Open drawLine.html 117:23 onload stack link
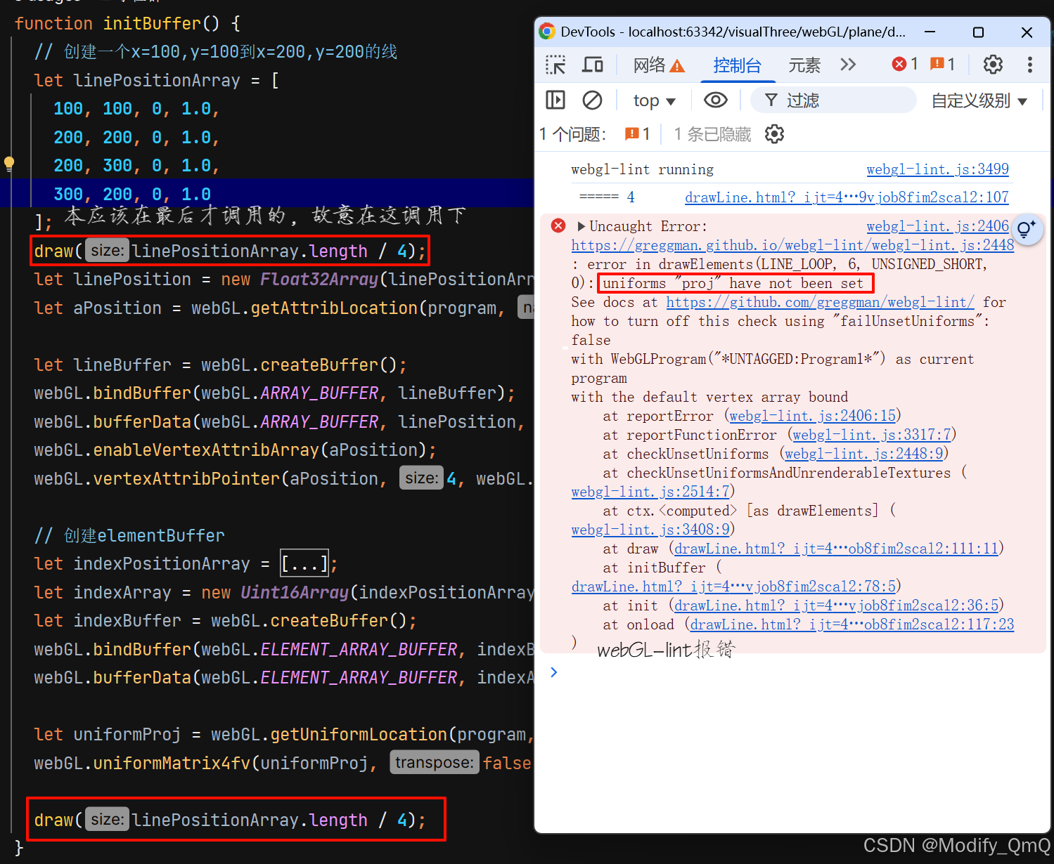This screenshot has width=1054, height=864. (x=852, y=624)
